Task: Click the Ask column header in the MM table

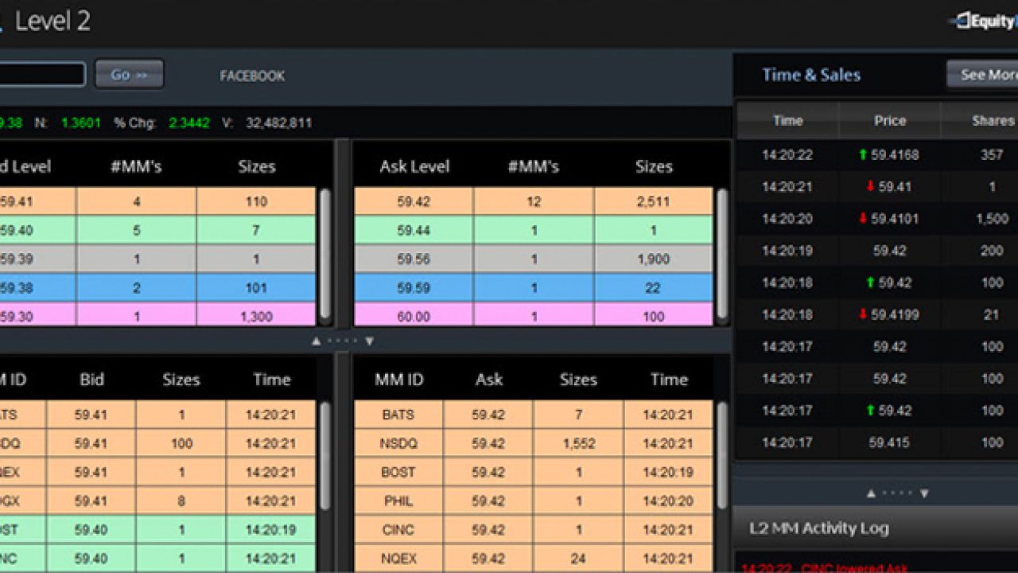Action: tap(488, 380)
